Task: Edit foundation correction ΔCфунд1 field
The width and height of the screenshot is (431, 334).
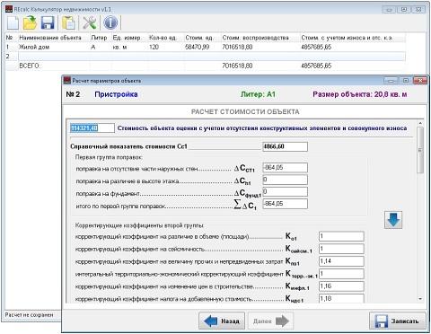Action: [x=285, y=191]
